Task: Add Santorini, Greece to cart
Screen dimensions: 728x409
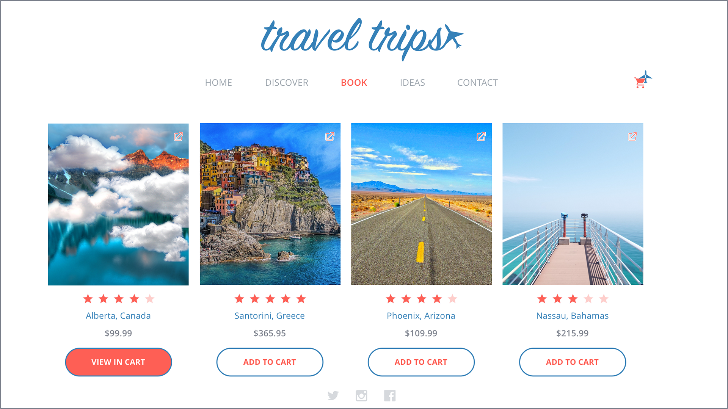Action: point(270,362)
